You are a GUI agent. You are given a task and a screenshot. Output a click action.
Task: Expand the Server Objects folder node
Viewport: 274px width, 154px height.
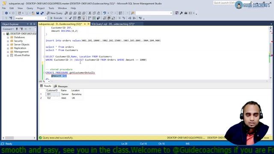click(8, 44)
